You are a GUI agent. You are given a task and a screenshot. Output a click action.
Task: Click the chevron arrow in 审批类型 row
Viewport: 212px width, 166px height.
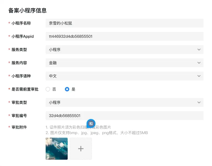tap(199, 102)
